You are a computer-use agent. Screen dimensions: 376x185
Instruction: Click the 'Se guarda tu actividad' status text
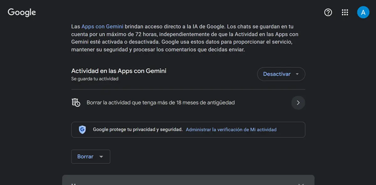tap(95, 79)
